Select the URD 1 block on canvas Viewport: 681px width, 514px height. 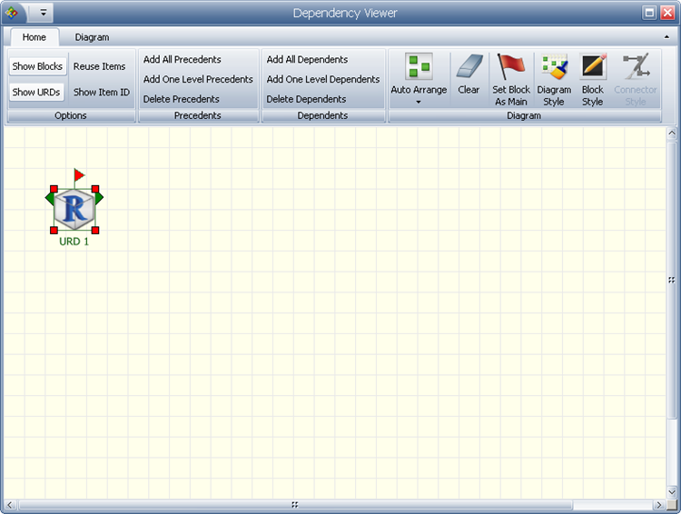pyautogui.click(x=74, y=210)
